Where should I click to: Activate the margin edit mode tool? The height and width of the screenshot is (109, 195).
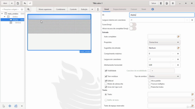pyautogui.click(x=16, y=106)
